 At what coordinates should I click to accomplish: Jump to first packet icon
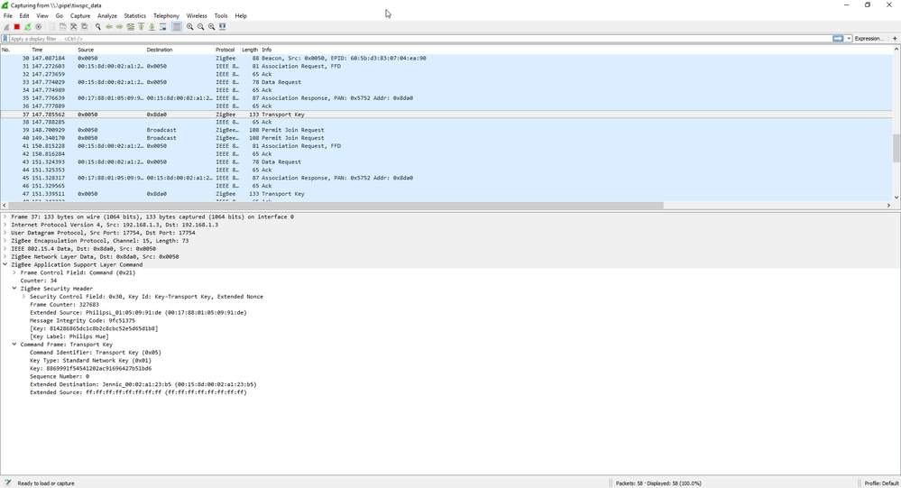click(142, 27)
